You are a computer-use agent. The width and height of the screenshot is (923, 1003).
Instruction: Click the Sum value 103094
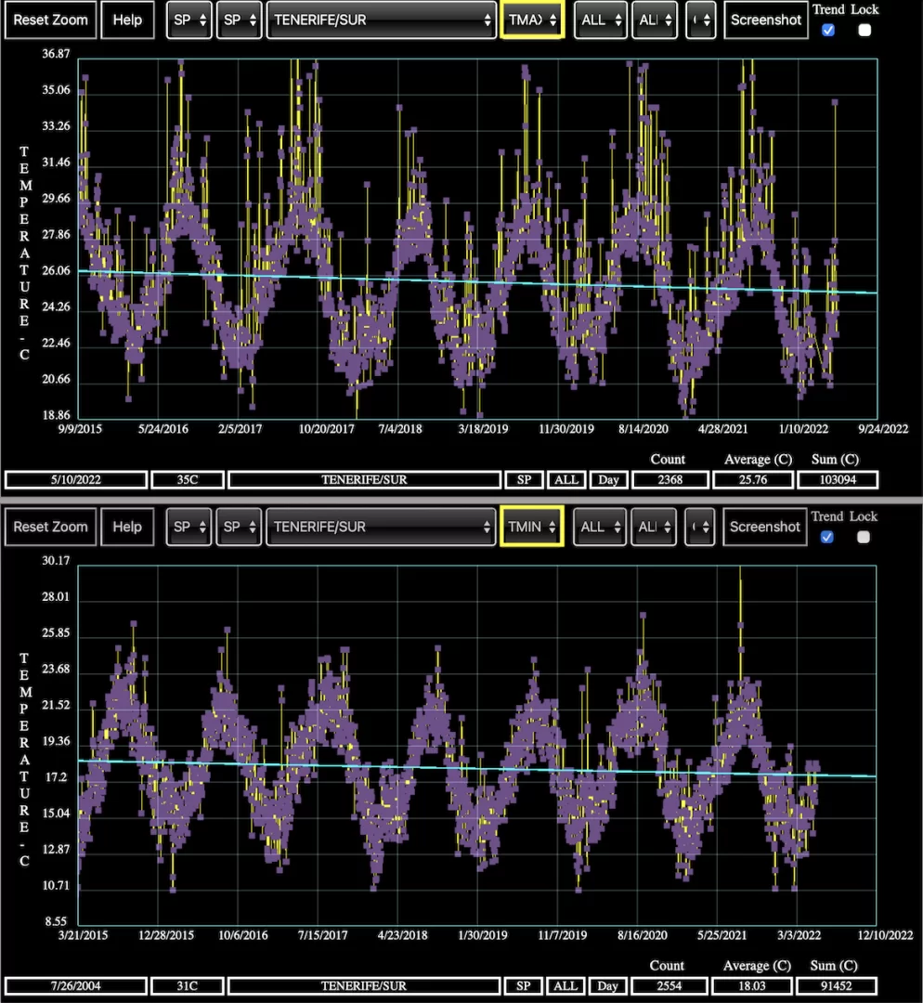coord(838,480)
